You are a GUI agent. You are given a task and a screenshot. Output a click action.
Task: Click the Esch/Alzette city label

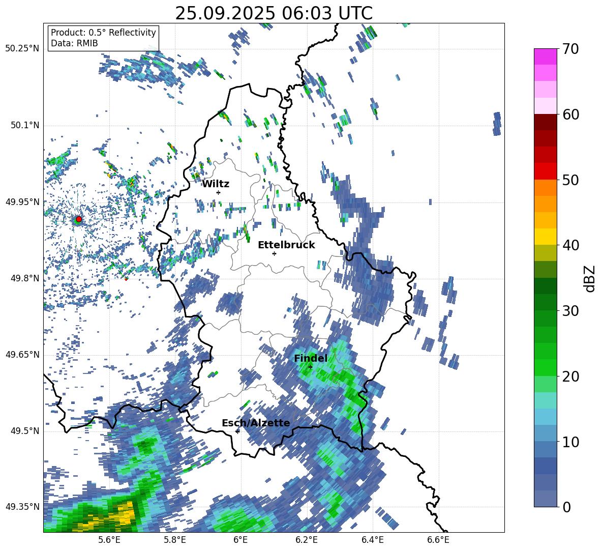pos(256,423)
